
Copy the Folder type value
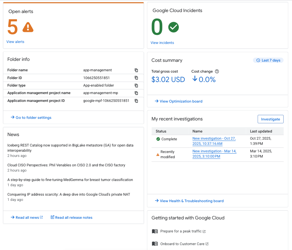pos(136,86)
